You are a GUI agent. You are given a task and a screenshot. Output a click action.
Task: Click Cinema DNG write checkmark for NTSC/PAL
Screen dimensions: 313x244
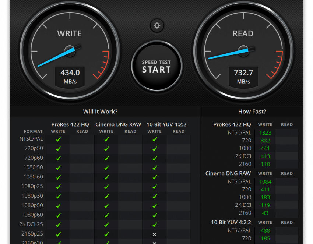(106, 139)
